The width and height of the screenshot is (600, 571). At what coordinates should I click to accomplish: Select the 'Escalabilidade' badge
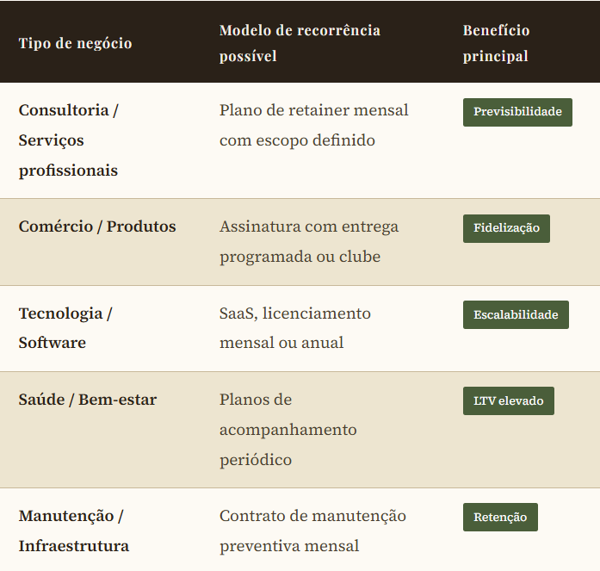pyautogui.click(x=516, y=314)
